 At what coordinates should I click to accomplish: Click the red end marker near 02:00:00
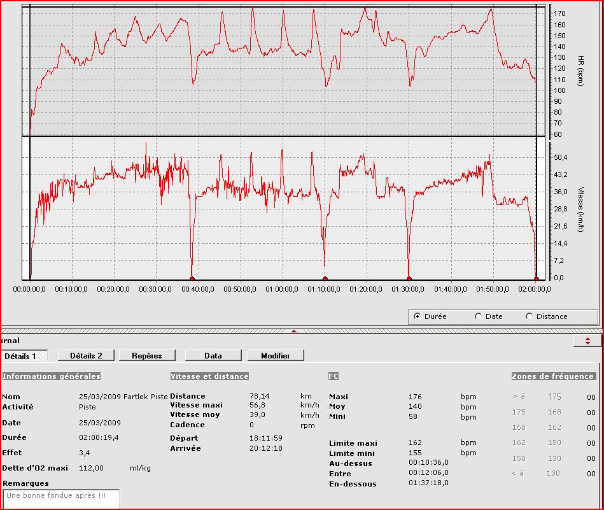point(536,279)
